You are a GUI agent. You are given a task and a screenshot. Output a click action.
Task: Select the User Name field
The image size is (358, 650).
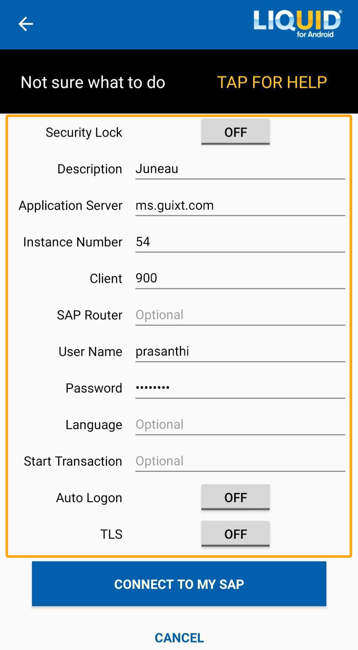tap(240, 352)
